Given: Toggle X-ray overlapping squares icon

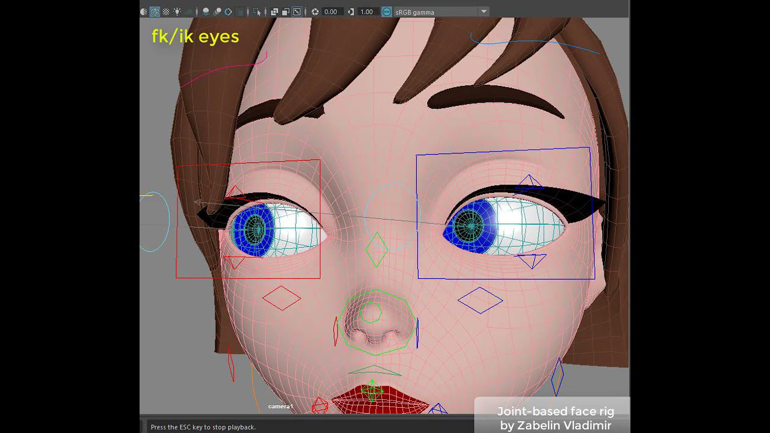Looking at the screenshot, I should pyautogui.click(x=274, y=11).
